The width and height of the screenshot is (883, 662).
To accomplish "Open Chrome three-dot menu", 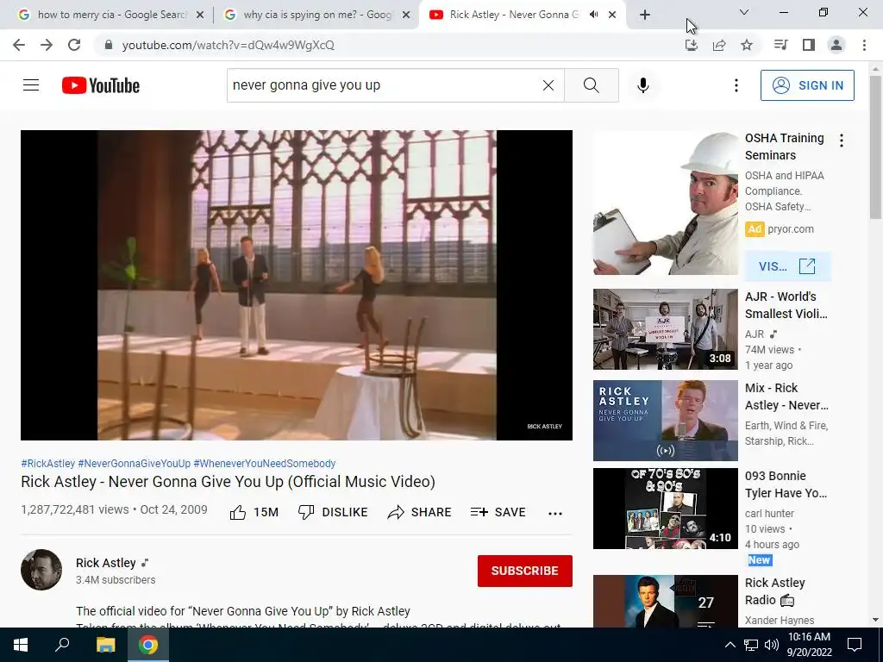I will 864,45.
